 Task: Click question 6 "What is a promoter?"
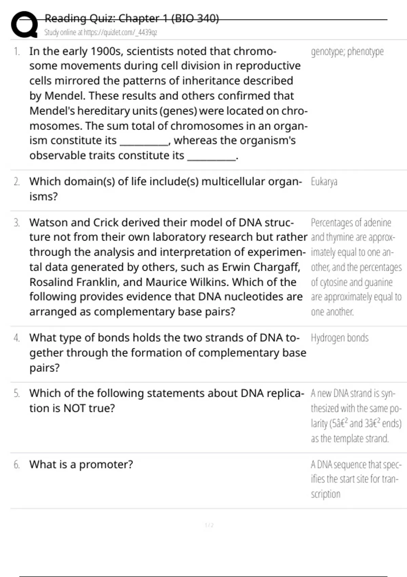point(81,464)
